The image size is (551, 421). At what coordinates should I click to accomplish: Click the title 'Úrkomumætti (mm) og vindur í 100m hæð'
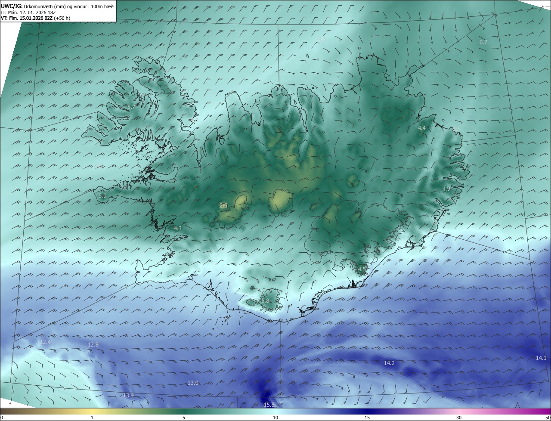tap(68, 6)
